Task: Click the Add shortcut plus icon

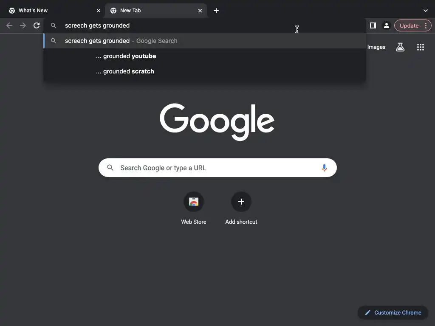Action: tap(241, 202)
